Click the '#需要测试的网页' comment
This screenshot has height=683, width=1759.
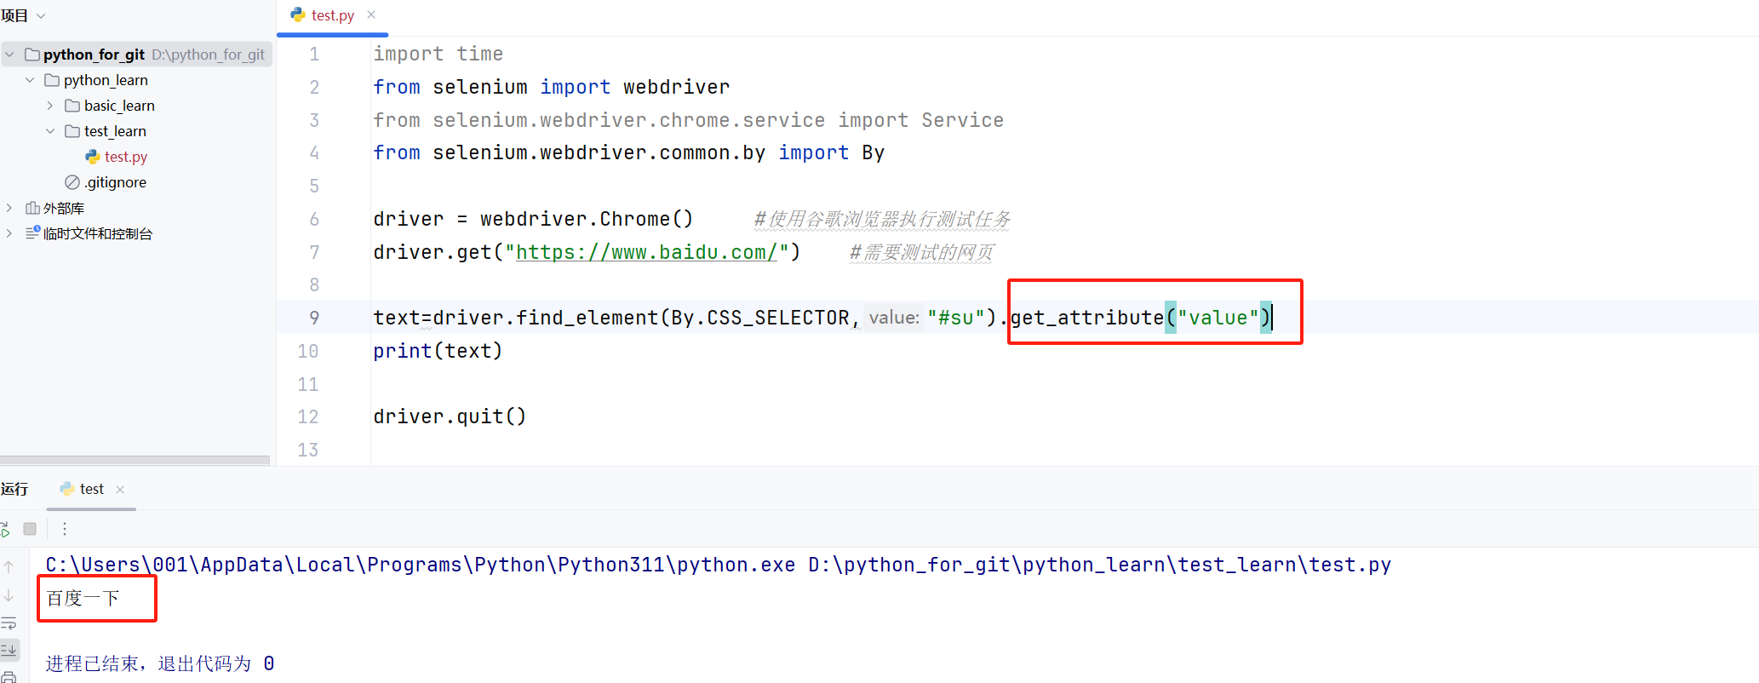click(x=921, y=252)
